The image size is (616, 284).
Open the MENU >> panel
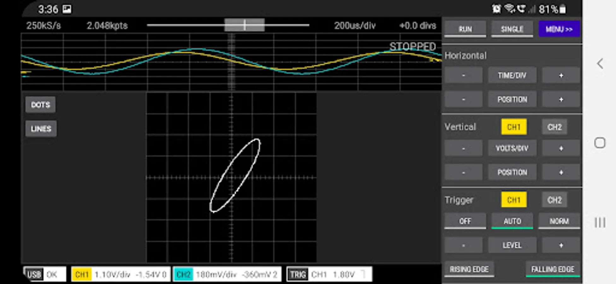coord(559,29)
